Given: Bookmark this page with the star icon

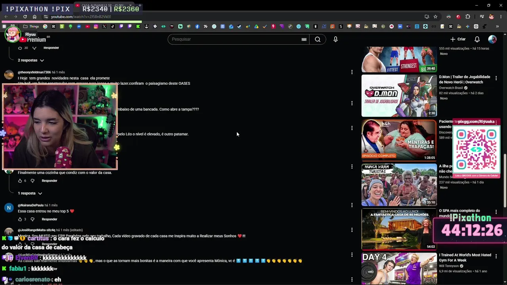Looking at the screenshot, I should tap(435, 17).
